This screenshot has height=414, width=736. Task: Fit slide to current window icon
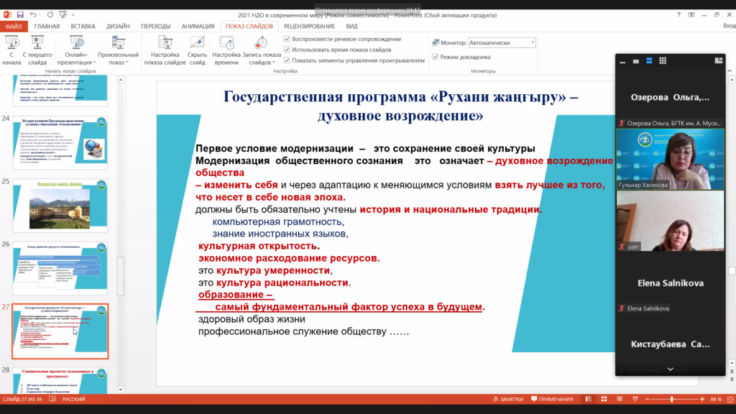click(x=730, y=399)
